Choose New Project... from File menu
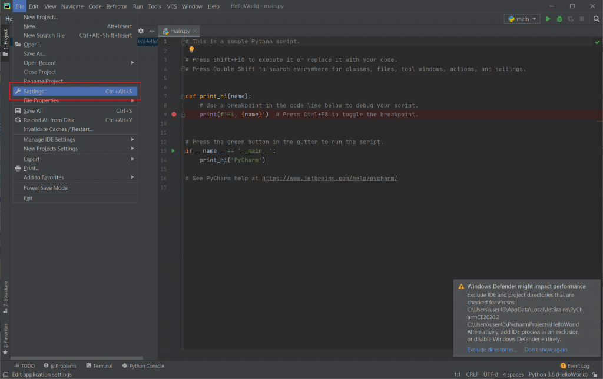This screenshot has width=603, height=379. [x=75, y=17]
